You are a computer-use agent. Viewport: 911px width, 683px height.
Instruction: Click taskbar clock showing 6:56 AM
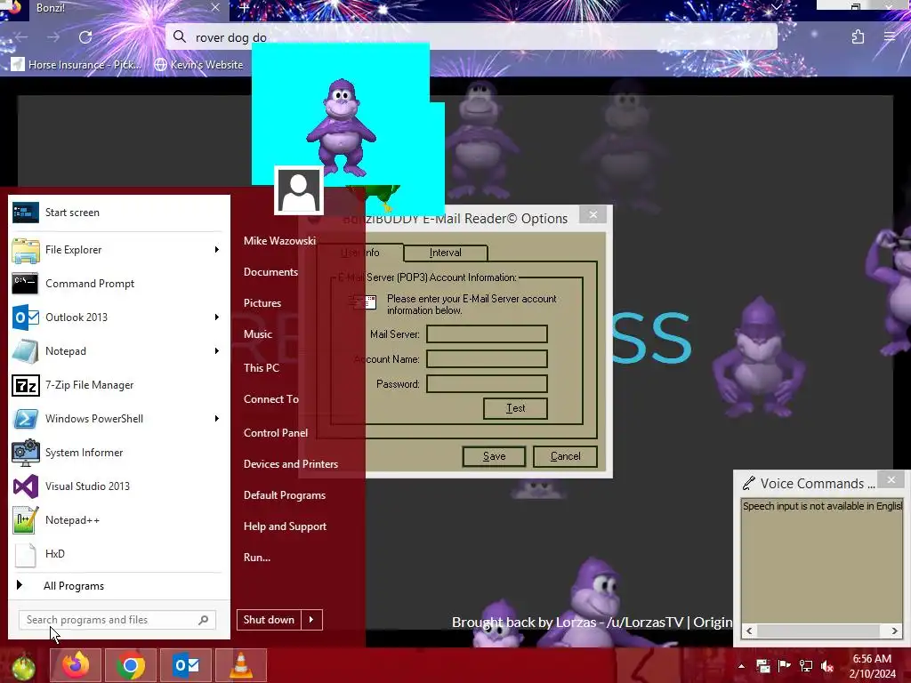872,666
